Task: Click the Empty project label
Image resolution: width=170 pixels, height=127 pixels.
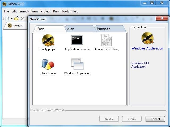Action: pos(48,49)
